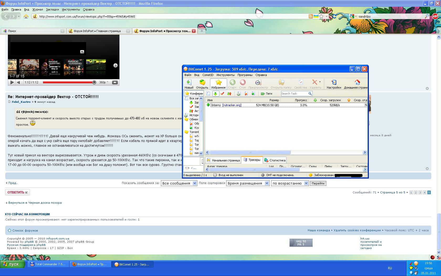Click the Adblock Plus ABP icon
Screen dimensions: 441x276
point(435,16)
